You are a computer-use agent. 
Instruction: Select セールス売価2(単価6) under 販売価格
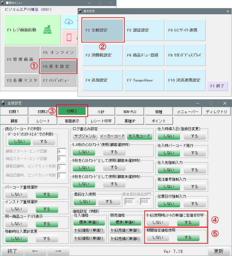125,239
